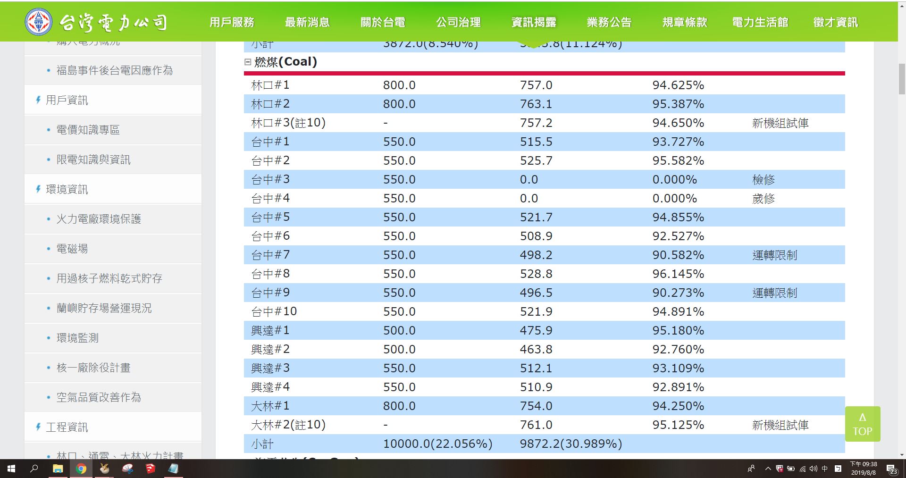Click the 林口#3(註10) row name
The image size is (906, 478).
point(288,123)
